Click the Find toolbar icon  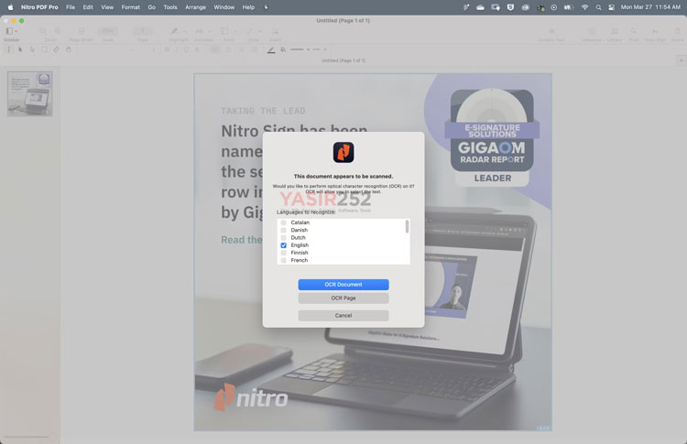point(634,31)
